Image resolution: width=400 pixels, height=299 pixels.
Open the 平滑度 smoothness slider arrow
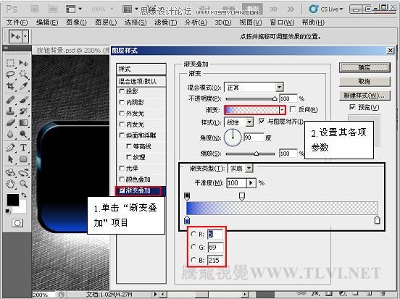coord(251,182)
